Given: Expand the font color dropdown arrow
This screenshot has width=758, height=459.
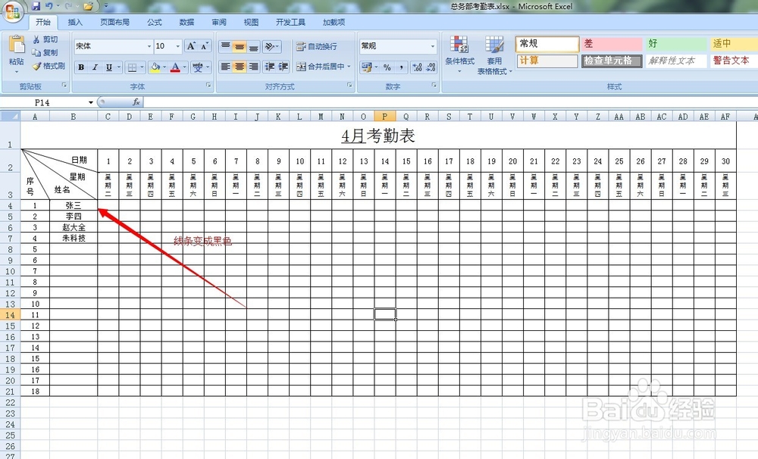Looking at the screenshot, I should (x=185, y=67).
